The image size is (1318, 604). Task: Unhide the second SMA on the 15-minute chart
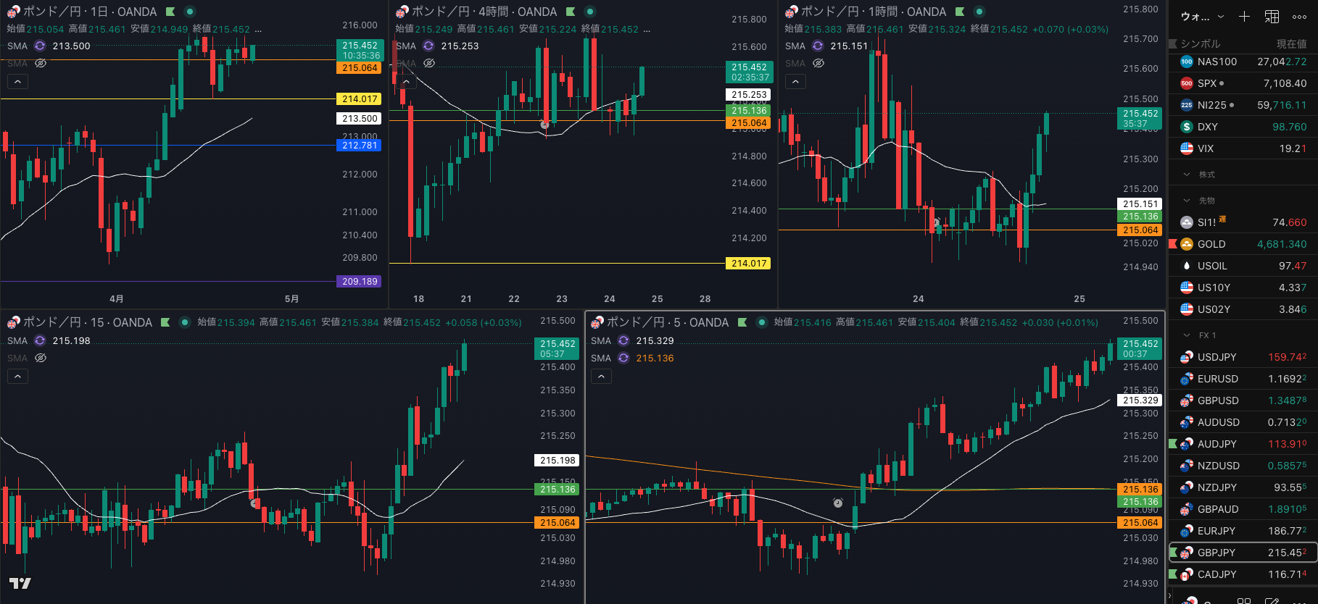[x=41, y=358]
